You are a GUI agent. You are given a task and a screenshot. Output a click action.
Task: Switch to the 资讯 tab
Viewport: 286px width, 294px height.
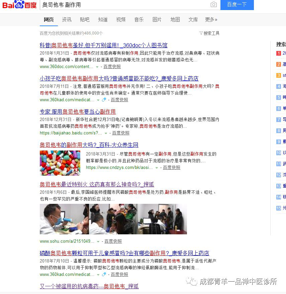67,19
